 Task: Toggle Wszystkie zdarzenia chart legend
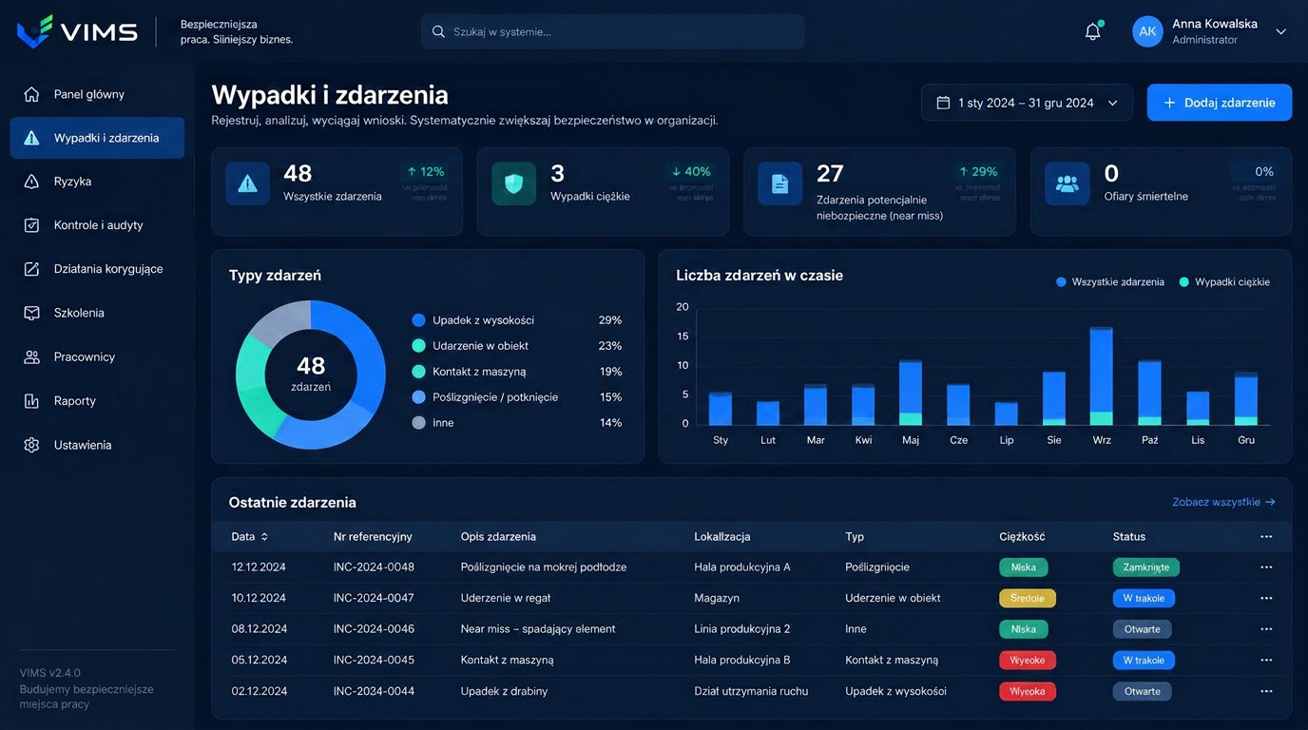[x=1110, y=282]
